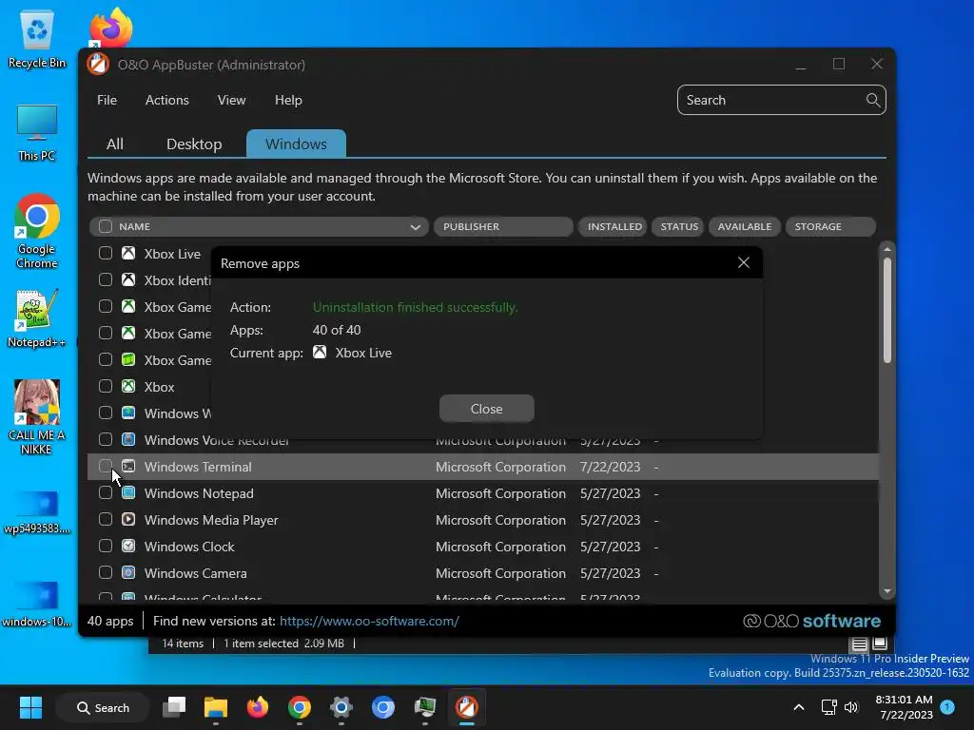This screenshot has height=730, width=974.
Task: Select Google Chrome desktop shortcut
Action: pos(37,231)
